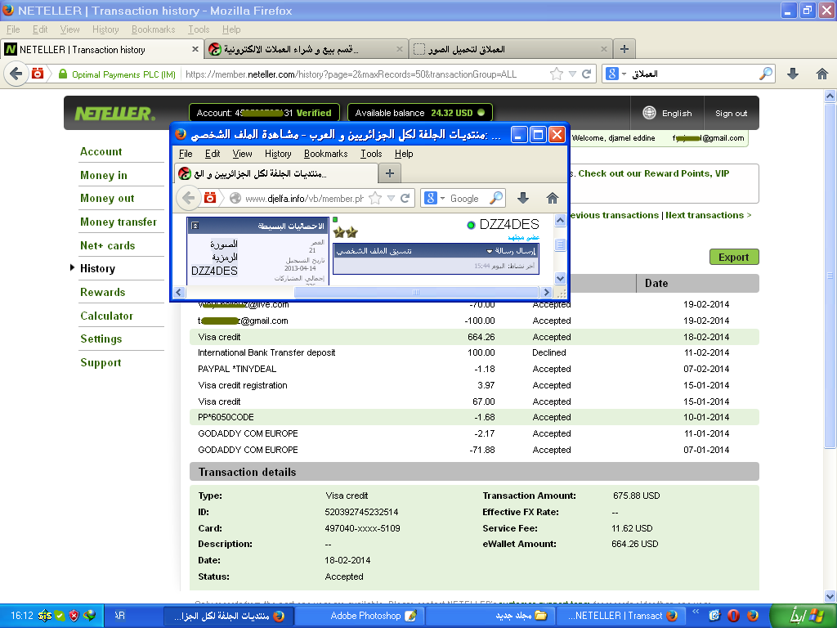The width and height of the screenshot is (837, 628).
Task: Open Rewards in the sidebar
Action: coord(102,292)
